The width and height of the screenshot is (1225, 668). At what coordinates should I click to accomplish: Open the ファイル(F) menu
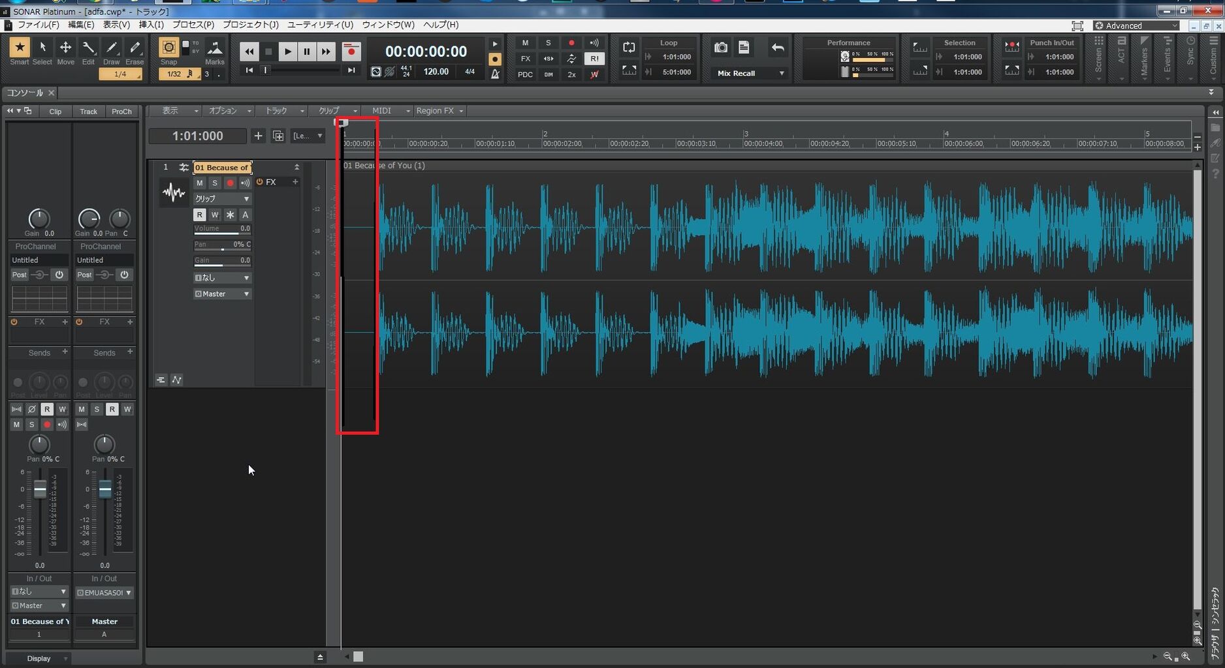pyautogui.click(x=38, y=25)
